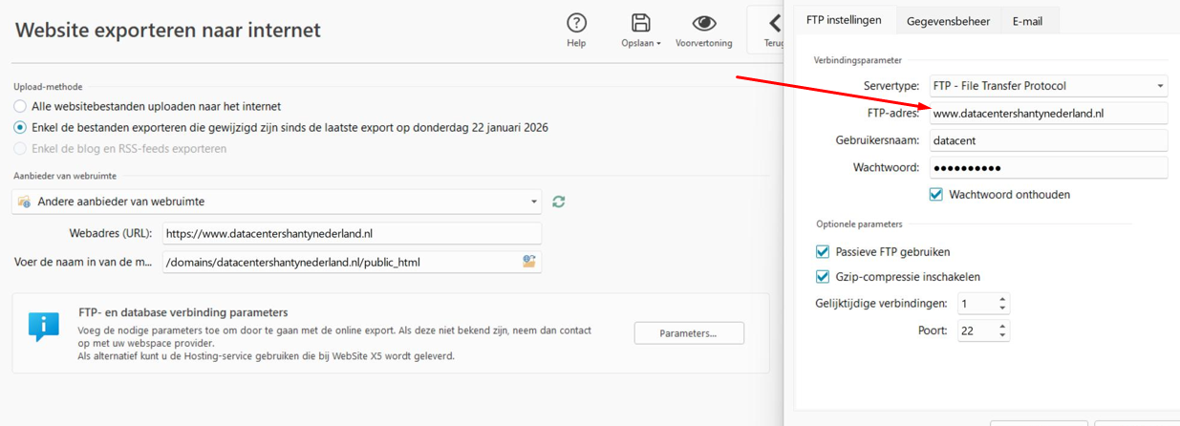
Task: Click the Help question mark icon
Action: 576,23
